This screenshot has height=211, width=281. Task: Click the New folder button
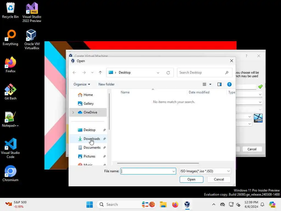point(106,84)
